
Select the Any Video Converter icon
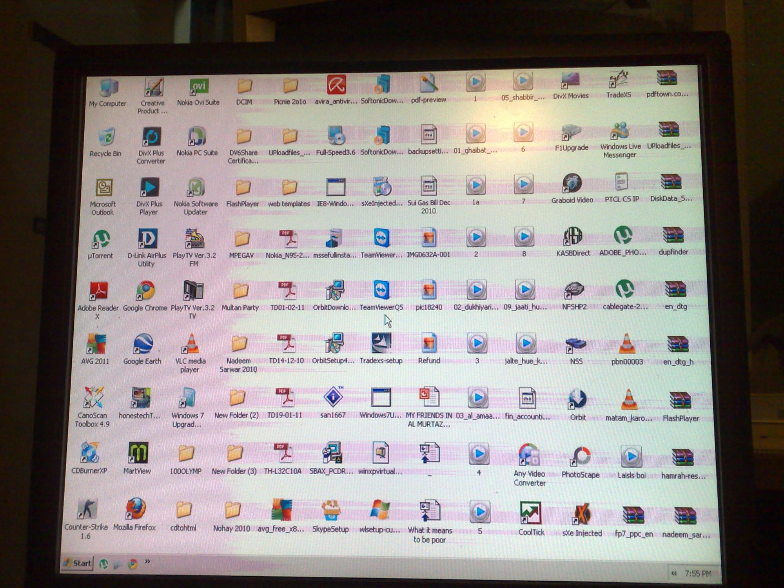point(529,456)
